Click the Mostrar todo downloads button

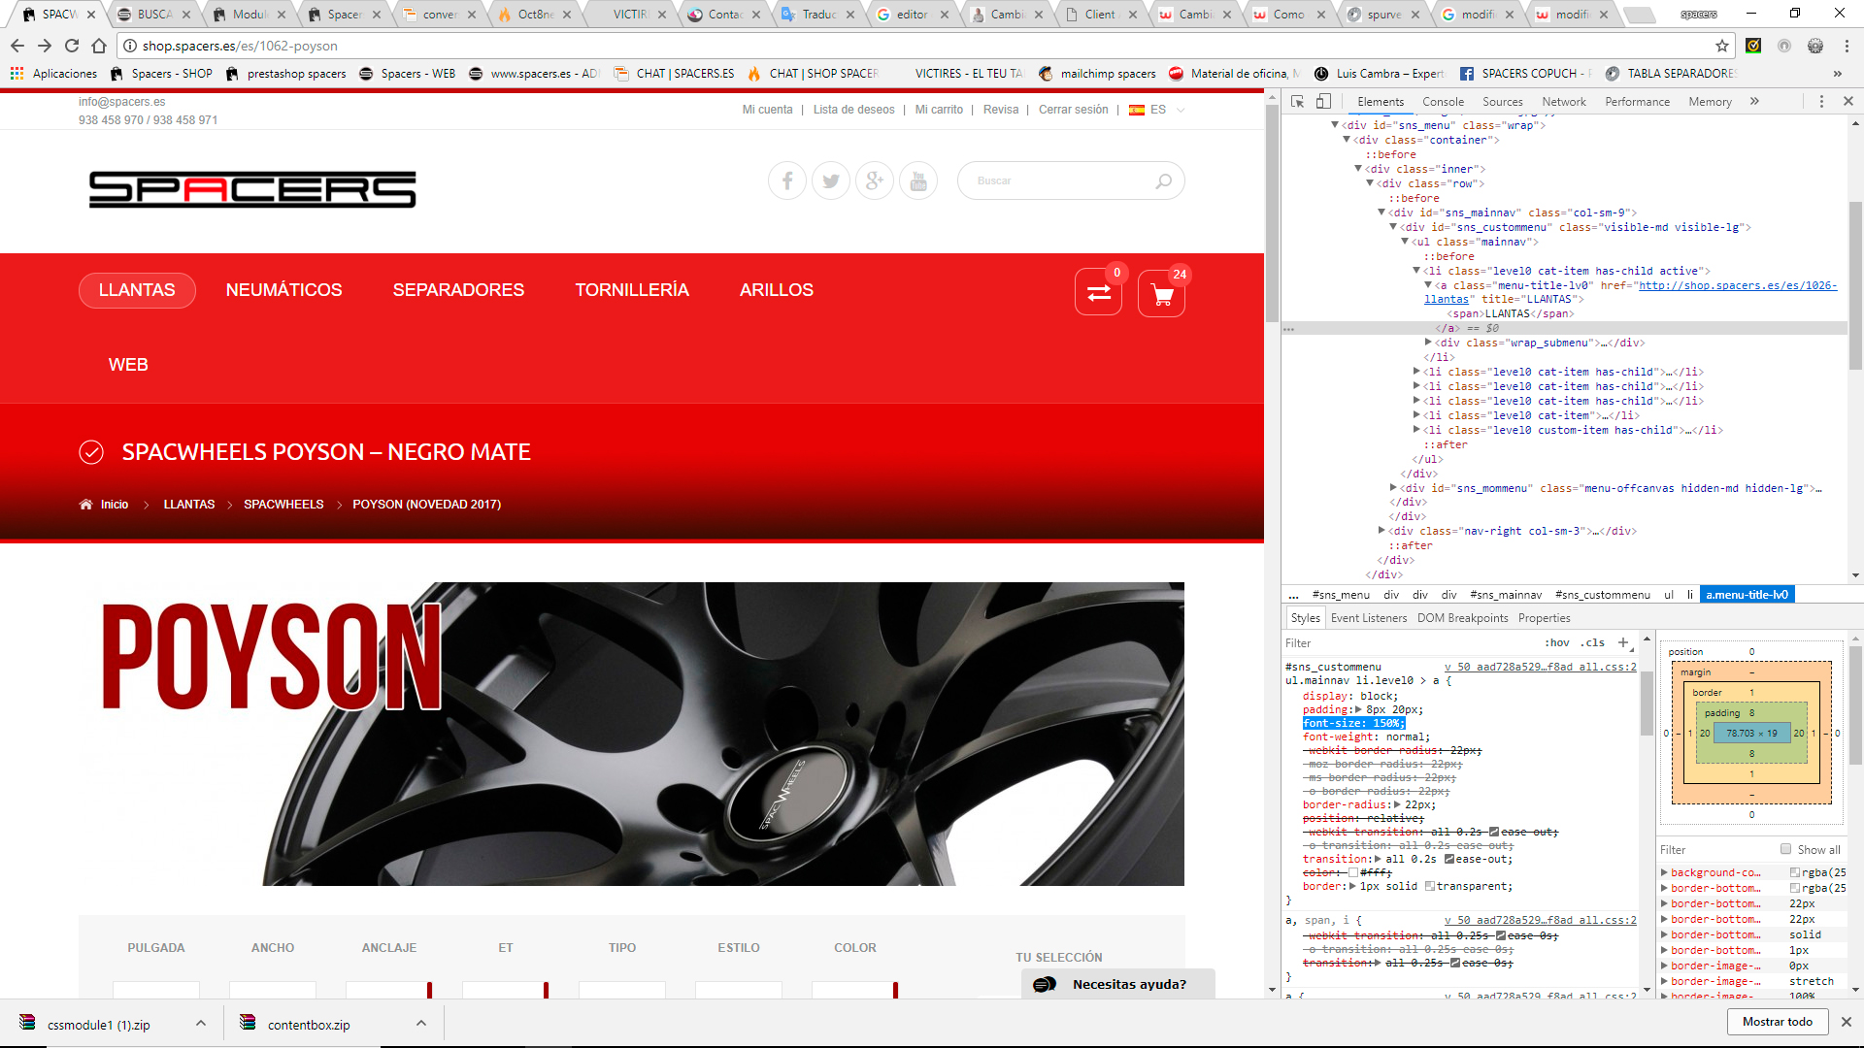(1777, 1022)
